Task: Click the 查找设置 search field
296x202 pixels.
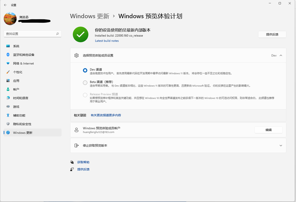Action: 32,34
